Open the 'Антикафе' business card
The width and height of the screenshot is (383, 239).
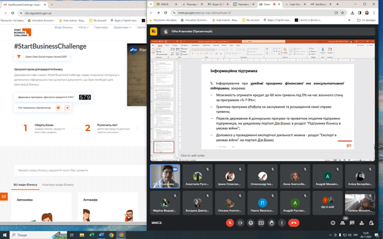108,207
